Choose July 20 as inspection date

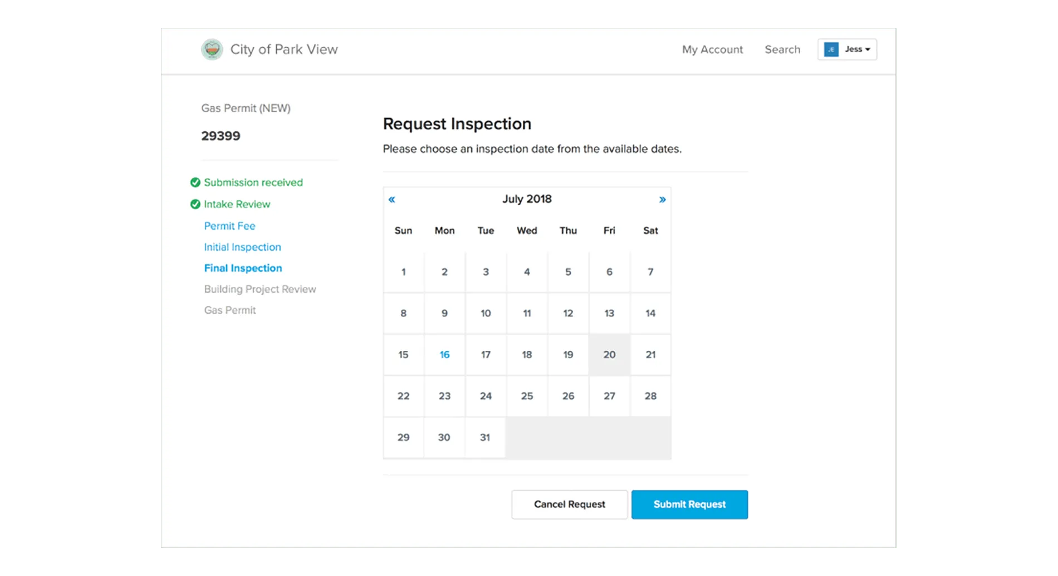(609, 355)
